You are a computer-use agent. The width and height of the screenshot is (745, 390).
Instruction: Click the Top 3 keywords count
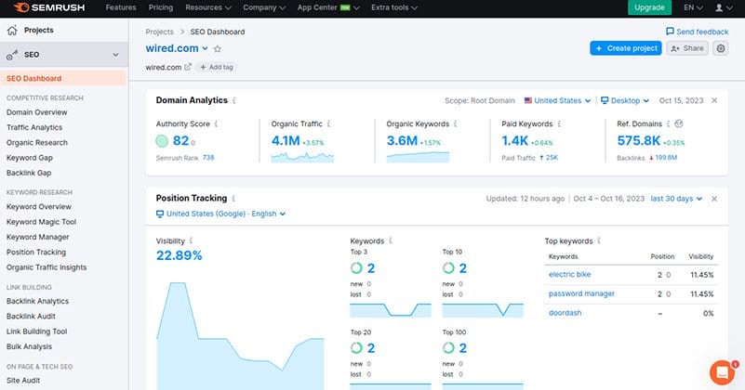[x=370, y=268]
